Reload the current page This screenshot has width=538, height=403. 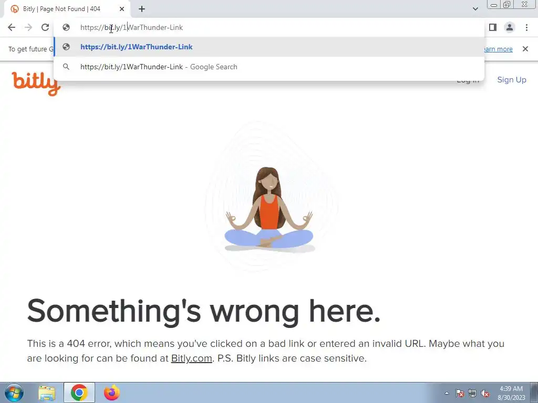coord(45,27)
